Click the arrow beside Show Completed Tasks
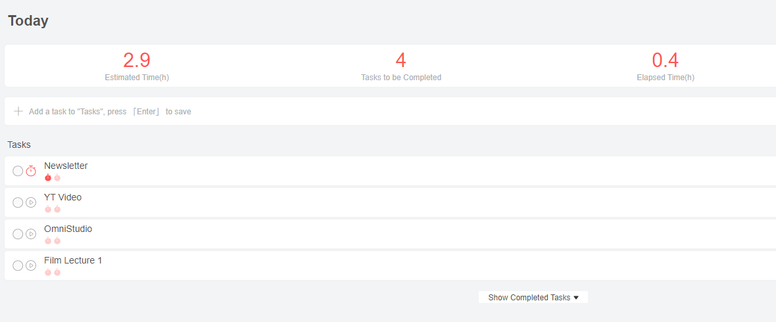 point(577,298)
